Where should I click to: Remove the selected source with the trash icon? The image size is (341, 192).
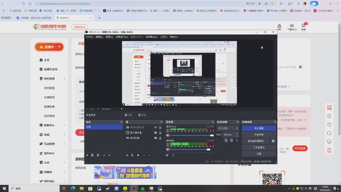tap(132, 155)
